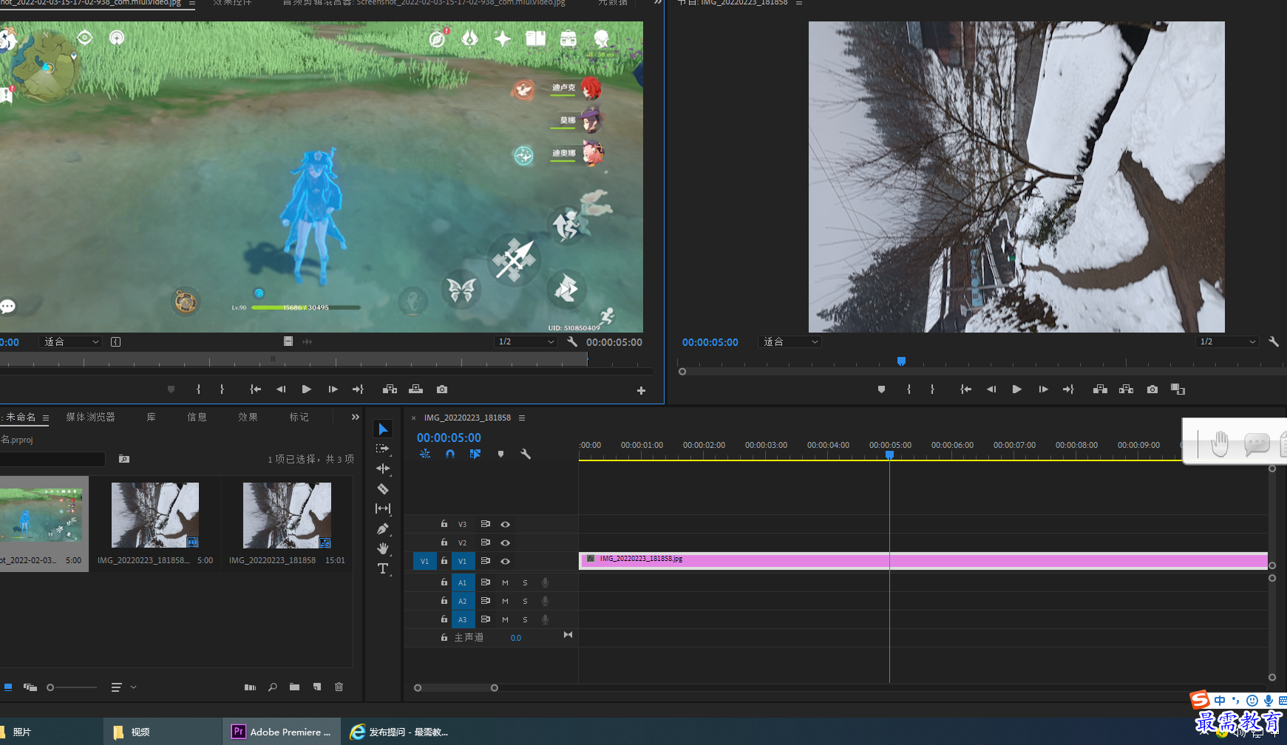Mark Out point in source monitor
Viewport: 1287px width, 745px height.
222,389
